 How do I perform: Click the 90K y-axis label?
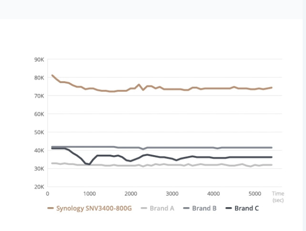pyautogui.click(x=39, y=60)
